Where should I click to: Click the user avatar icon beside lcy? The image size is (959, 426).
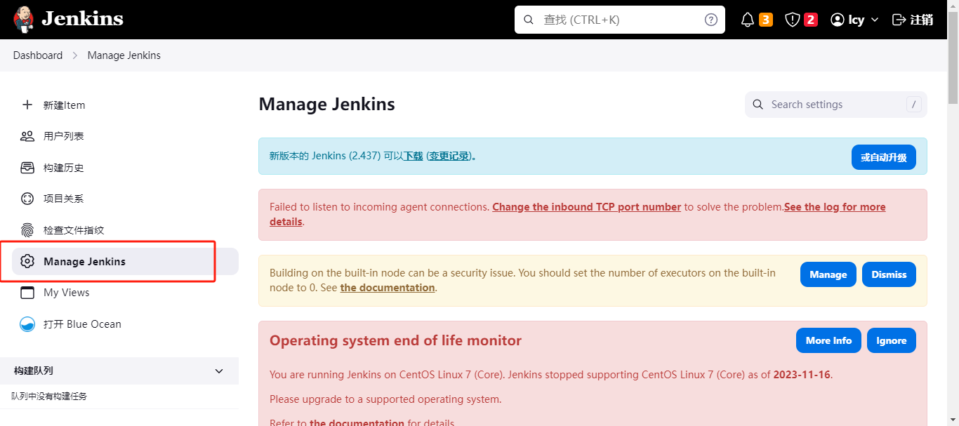pos(837,20)
